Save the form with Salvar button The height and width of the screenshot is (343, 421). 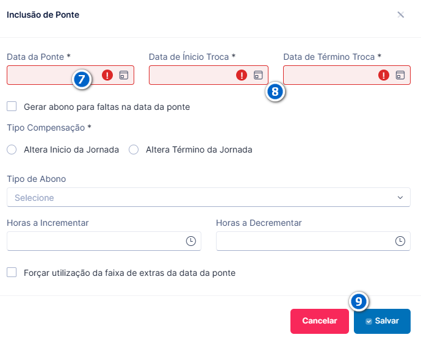point(382,321)
